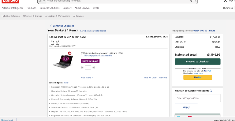Remove the Lenovo LOQ from basket
235x121 pixels.
pyautogui.click(x=163, y=78)
